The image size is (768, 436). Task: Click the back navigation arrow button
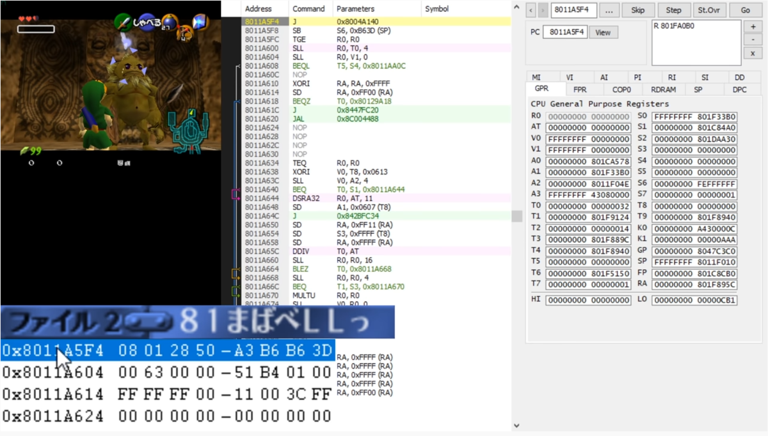point(531,10)
